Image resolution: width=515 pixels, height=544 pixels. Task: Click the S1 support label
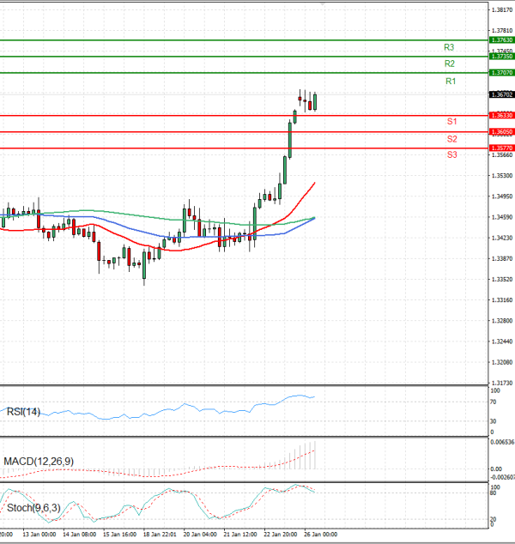451,122
